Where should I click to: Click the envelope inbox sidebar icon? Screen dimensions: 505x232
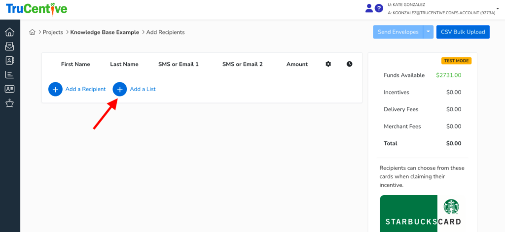click(x=9, y=46)
